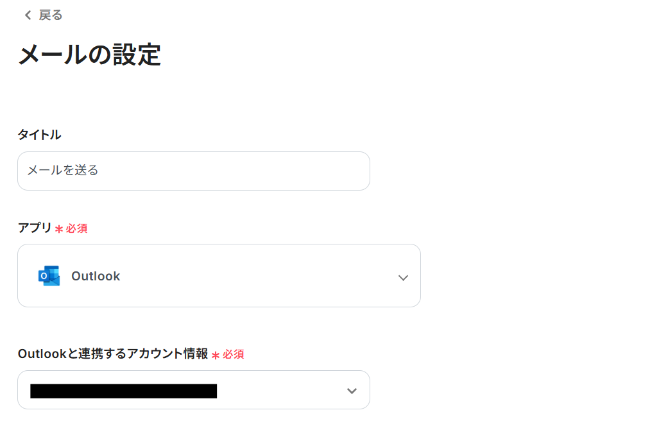
Task: Open the アプリ dropdown showing Outlook
Action: click(219, 275)
